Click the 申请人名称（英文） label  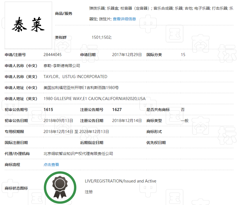click(21, 77)
